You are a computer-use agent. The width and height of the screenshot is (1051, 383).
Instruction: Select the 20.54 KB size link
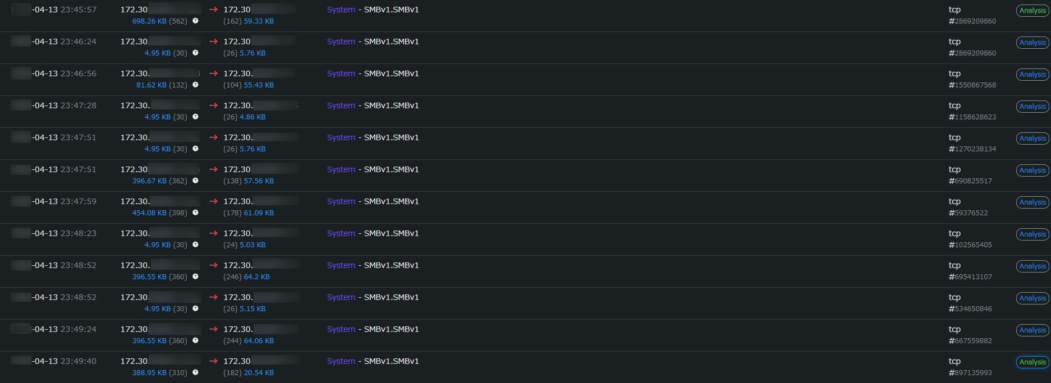coord(259,373)
